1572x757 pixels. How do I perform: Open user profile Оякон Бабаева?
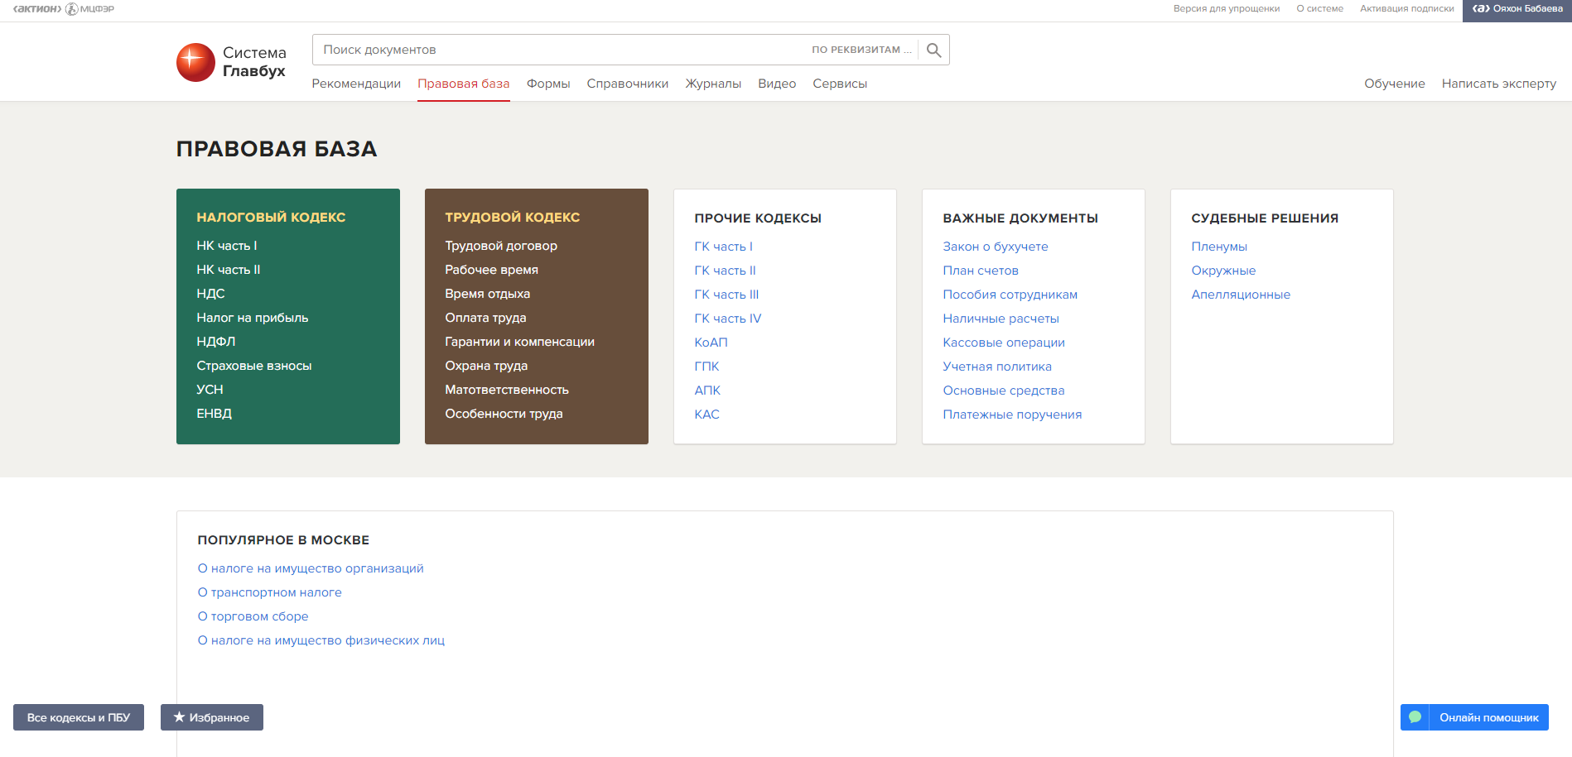[1517, 9]
